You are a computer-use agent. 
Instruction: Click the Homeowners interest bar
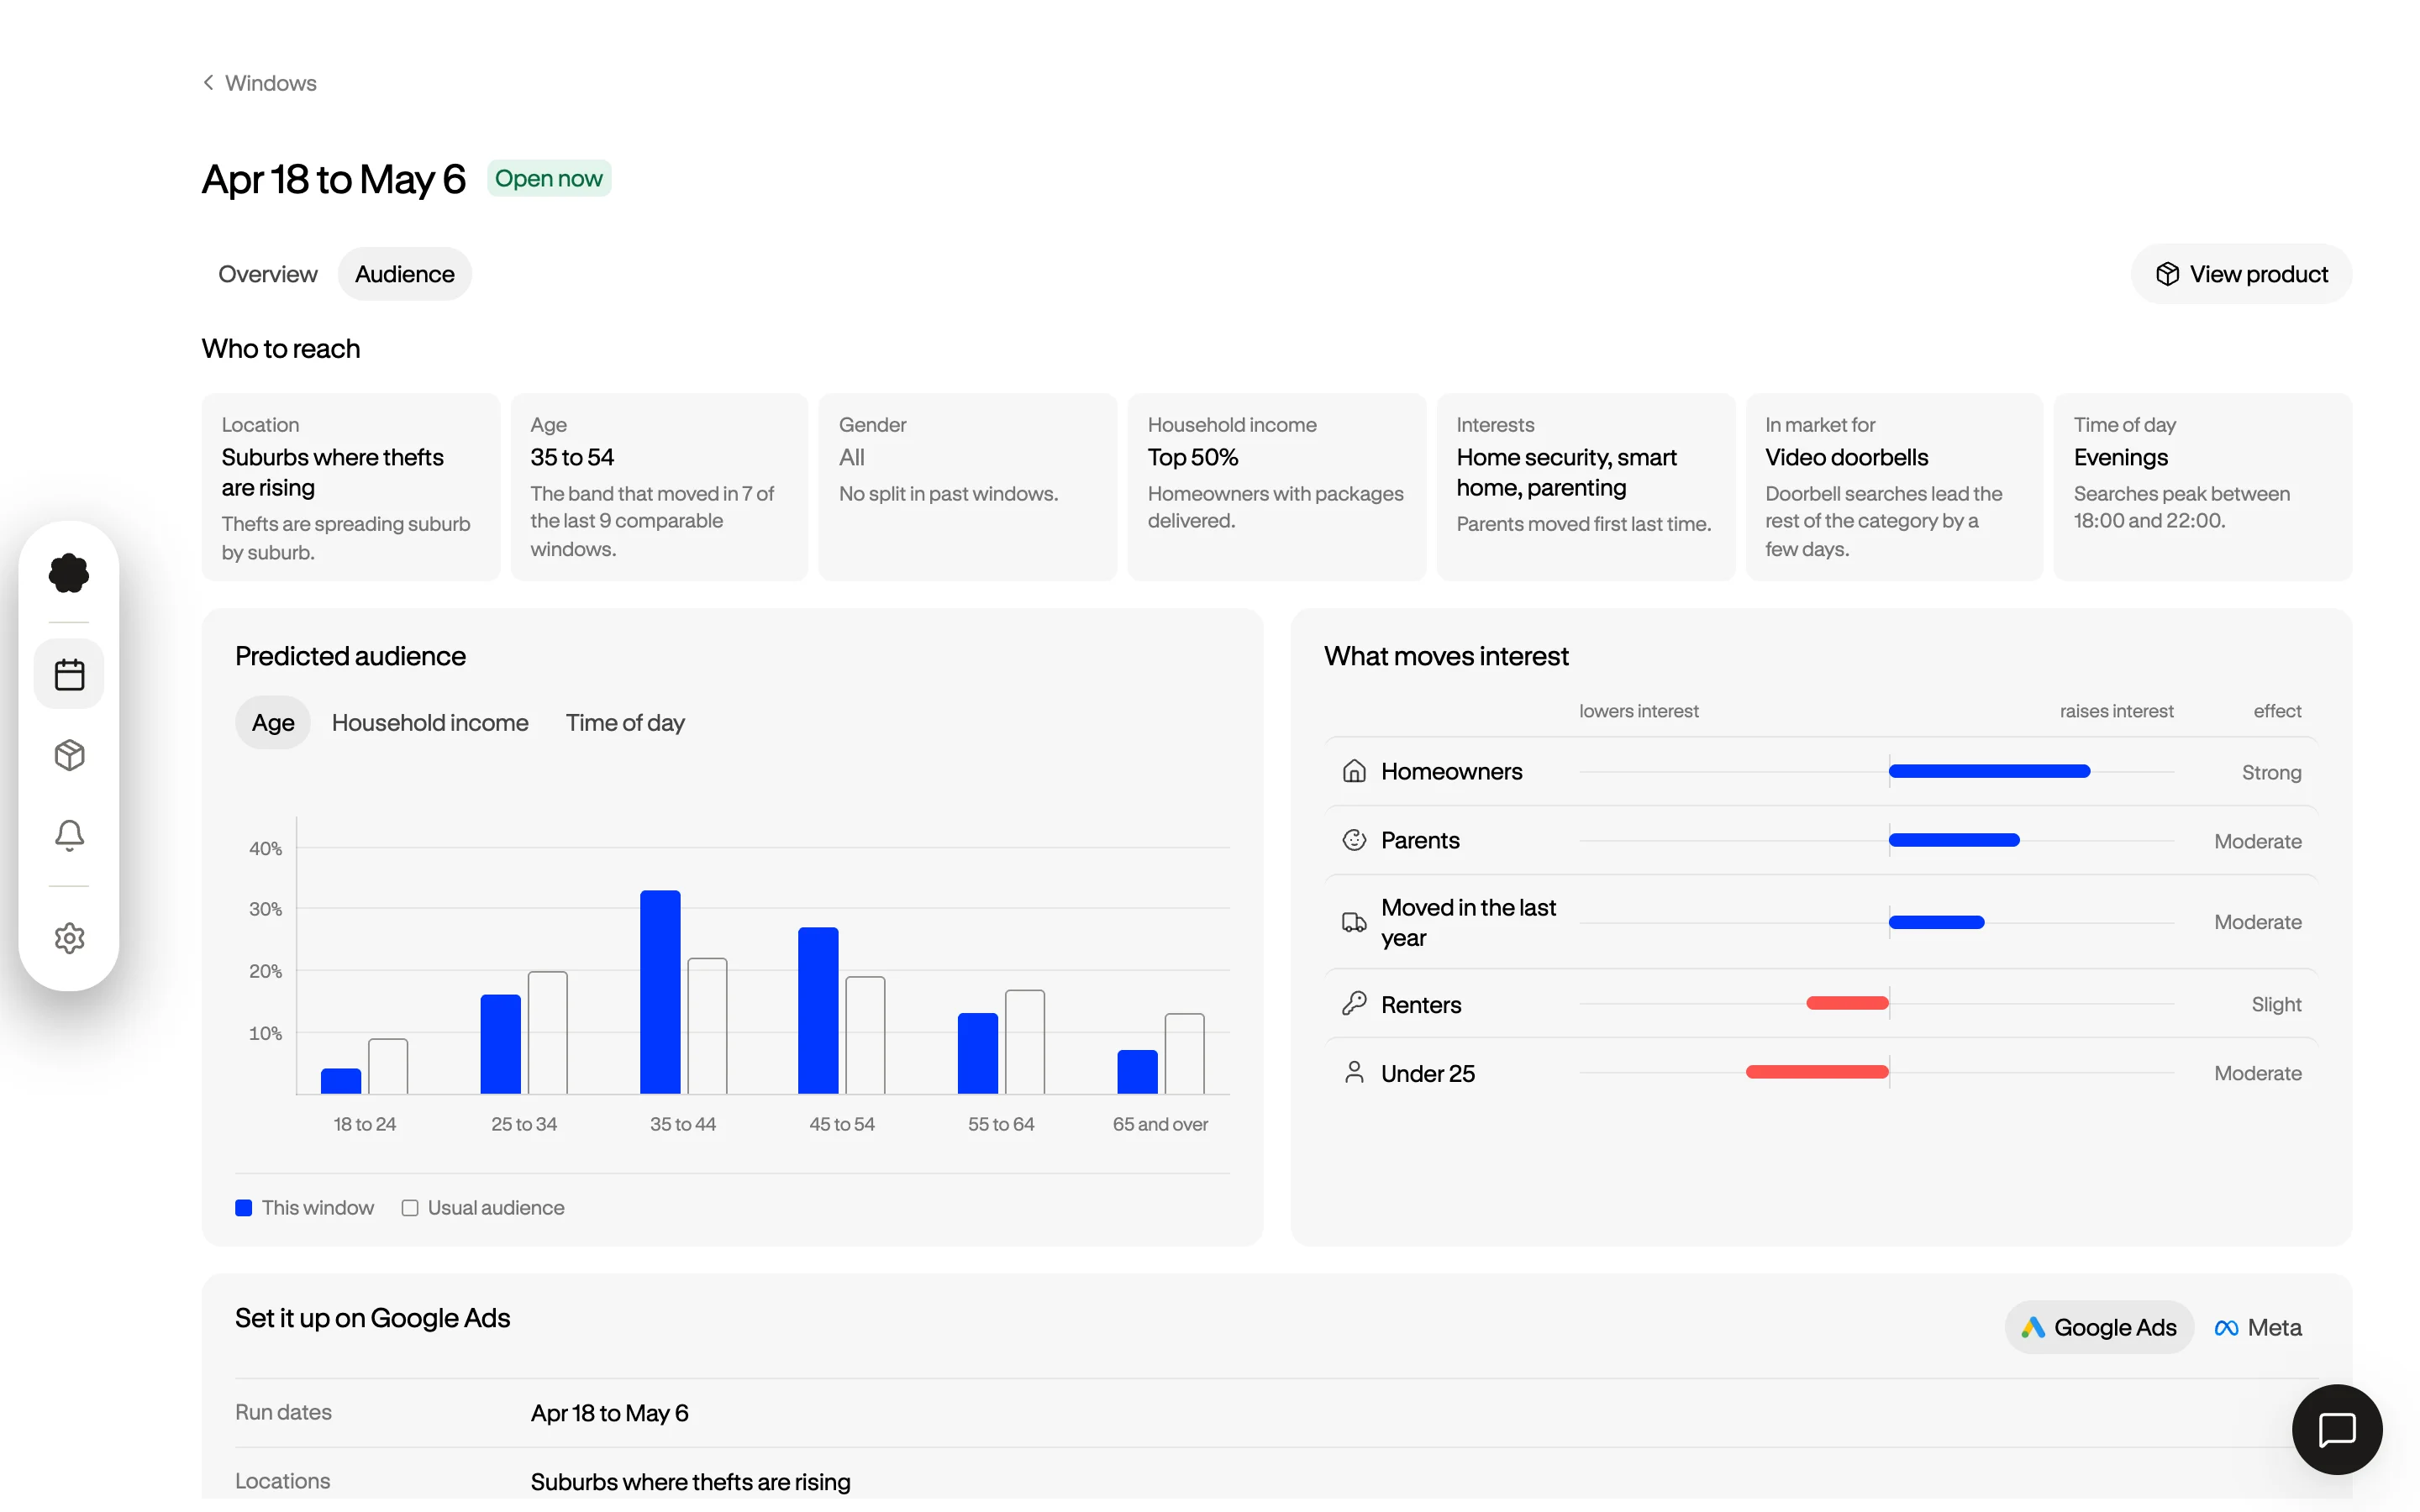[1989, 771]
